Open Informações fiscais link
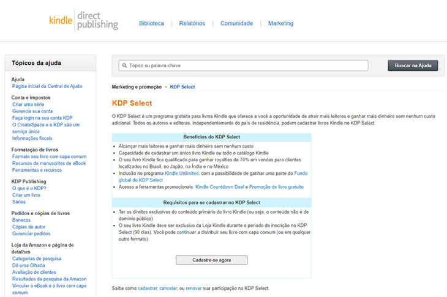Image resolution: width=447 pixels, height=297 pixels. pos(32,138)
